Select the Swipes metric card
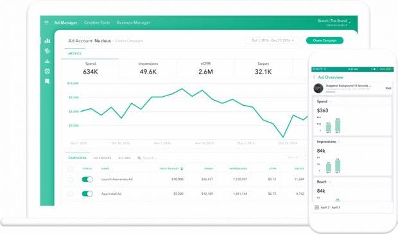Image resolution: width=398 pixels, height=234 pixels. tap(263, 69)
